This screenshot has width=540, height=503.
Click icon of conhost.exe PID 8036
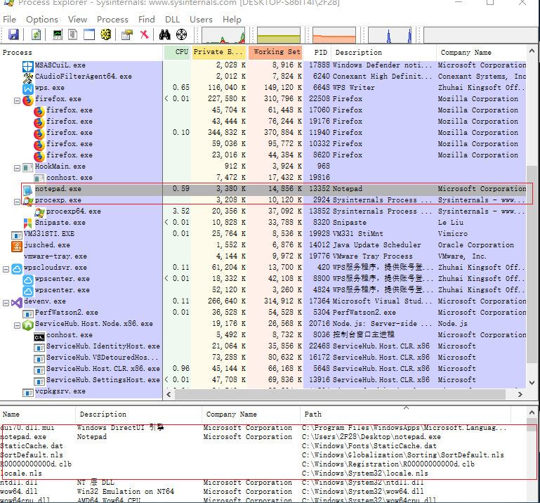coord(39,337)
